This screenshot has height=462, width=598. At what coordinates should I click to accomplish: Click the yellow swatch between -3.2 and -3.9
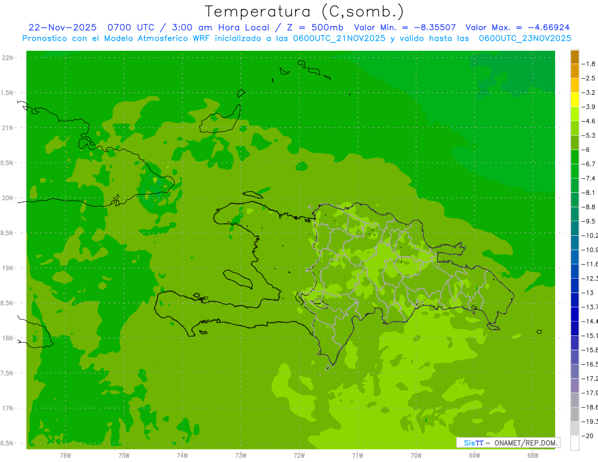pyautogui.click(x=575, y=100)
